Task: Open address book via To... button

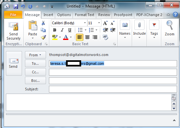Action: click(x=35, y=64)
